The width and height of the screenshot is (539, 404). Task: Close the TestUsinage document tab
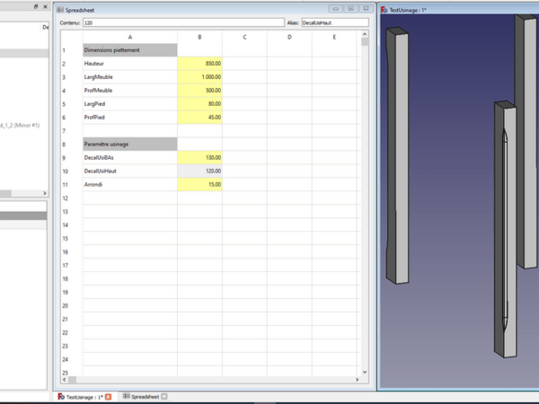tap(109, 396)
